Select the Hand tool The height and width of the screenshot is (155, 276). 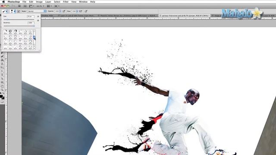[2, 86]
